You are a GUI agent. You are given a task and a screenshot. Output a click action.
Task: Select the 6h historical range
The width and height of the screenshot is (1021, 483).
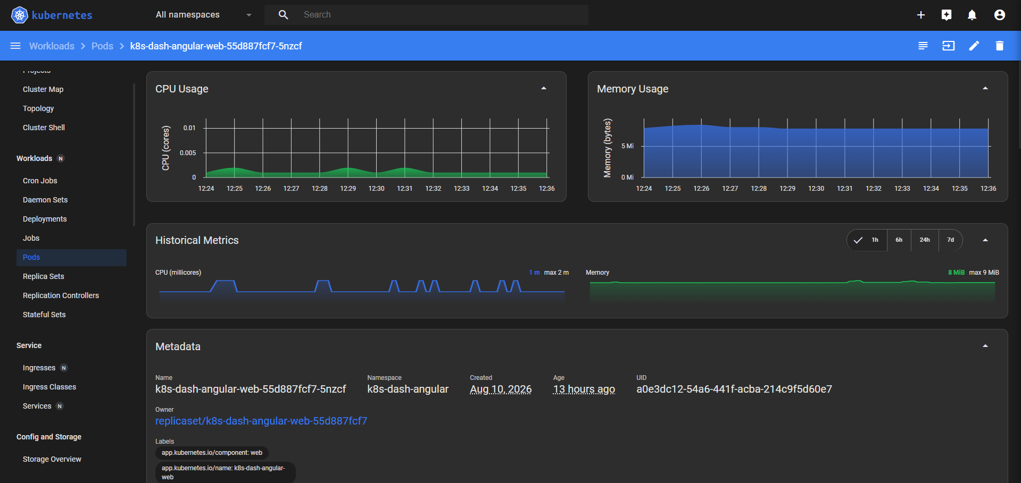(x=899, y=240)
